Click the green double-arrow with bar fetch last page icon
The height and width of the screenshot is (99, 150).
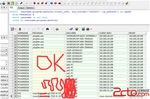click(x=43, y=29)
